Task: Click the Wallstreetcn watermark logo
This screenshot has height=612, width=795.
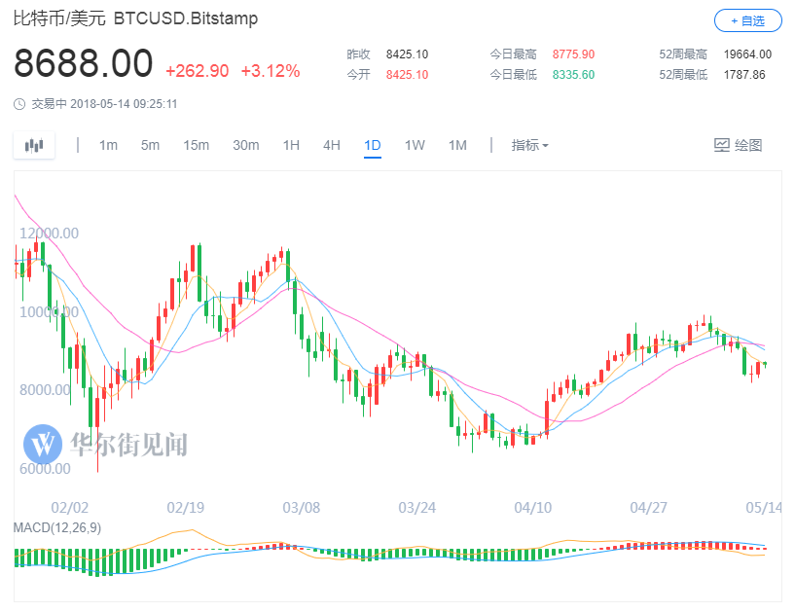Action: point(44,446)
